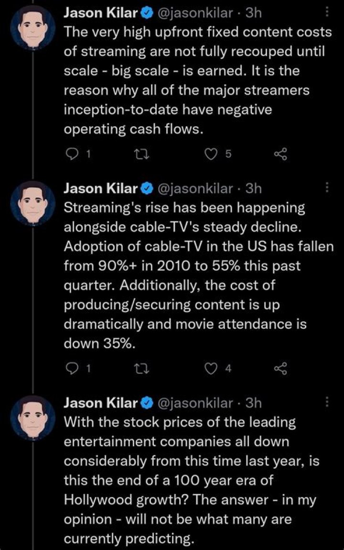Click @jasonkilar handle on cable-TV tweet
The width and height of the screenshot is (344, 550).
pos(195,188)
